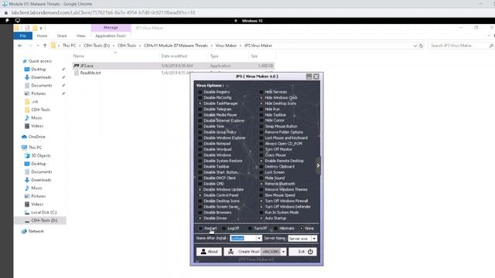The image size is (495, 278).
Task: Open Documents under Quick access
Action: (x=41, y=86)
